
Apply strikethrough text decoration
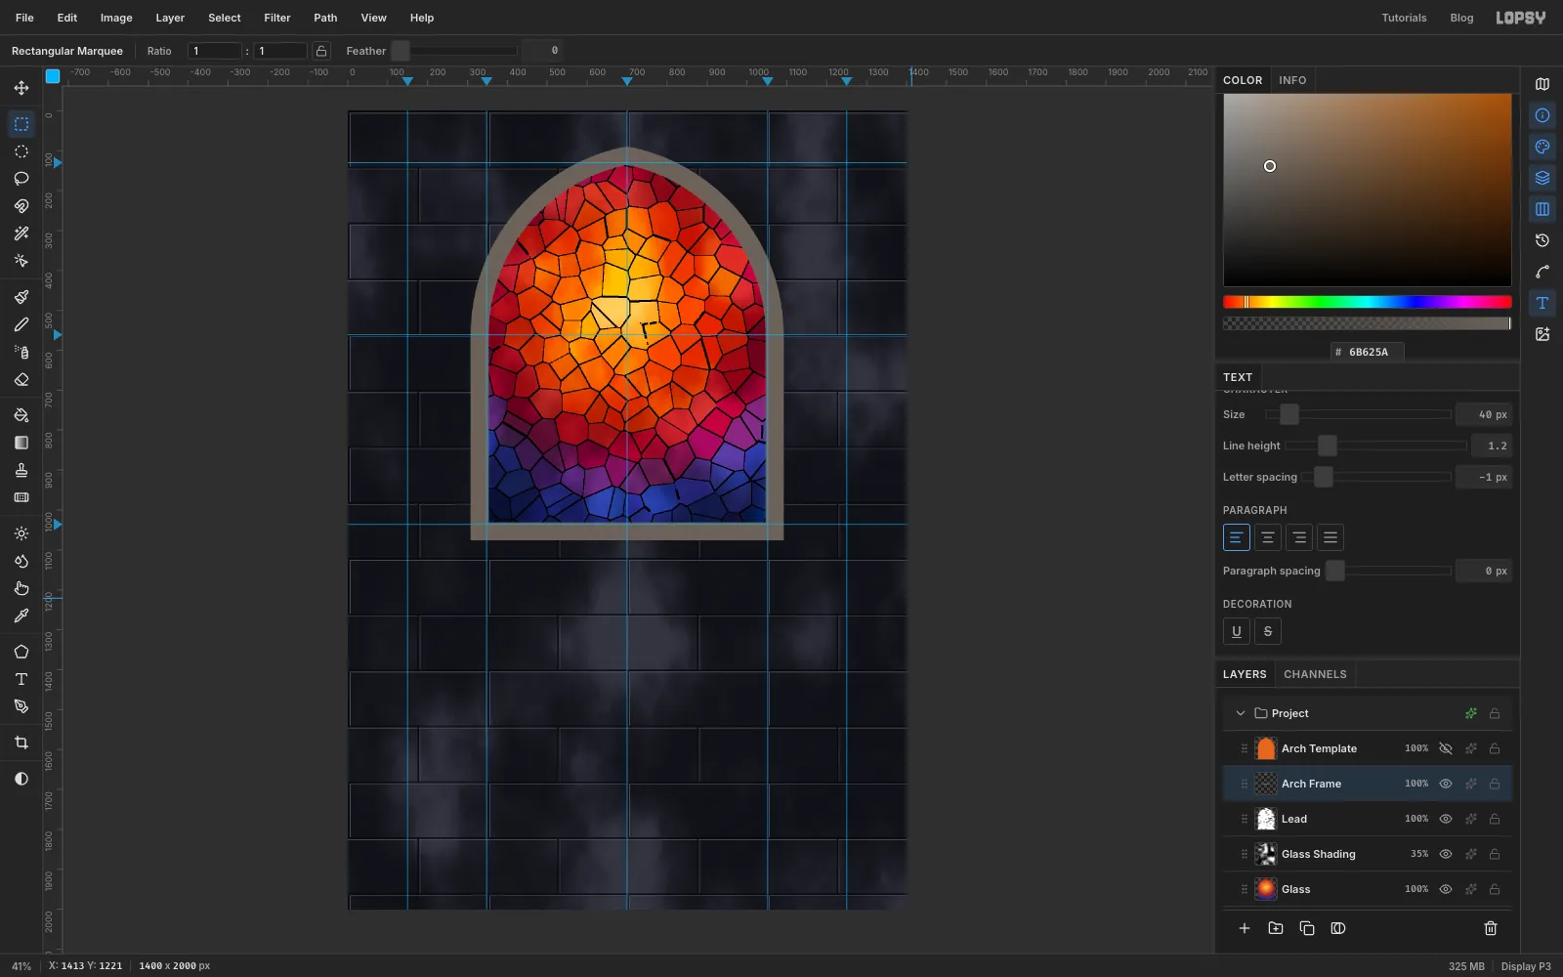[x=1268, y=631]
